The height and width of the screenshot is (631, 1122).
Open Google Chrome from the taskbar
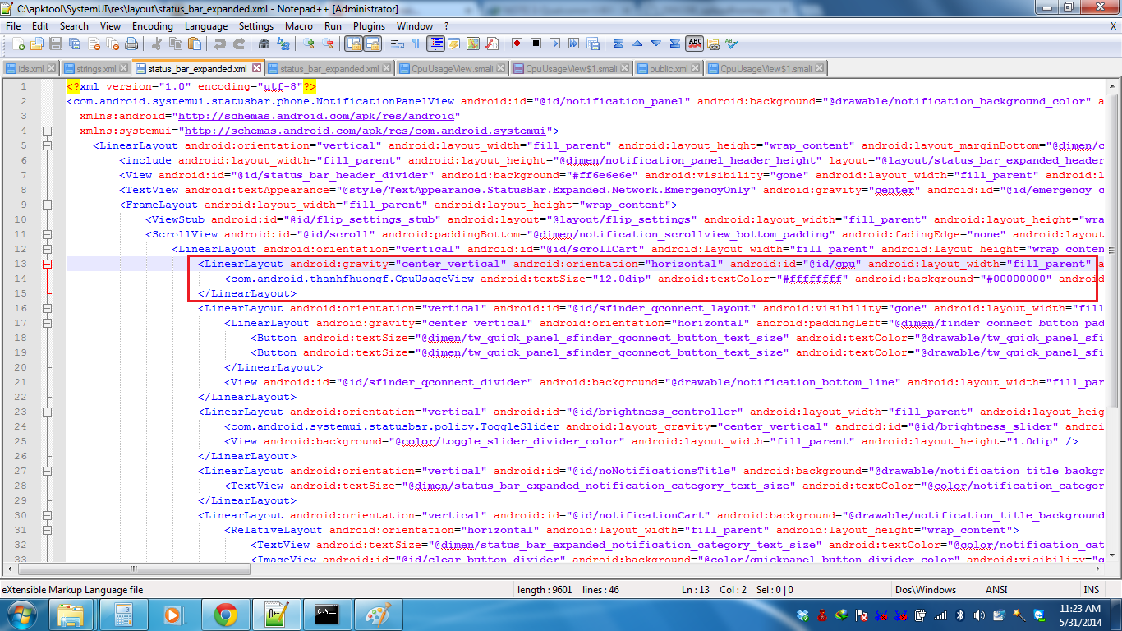click(226, 615)
